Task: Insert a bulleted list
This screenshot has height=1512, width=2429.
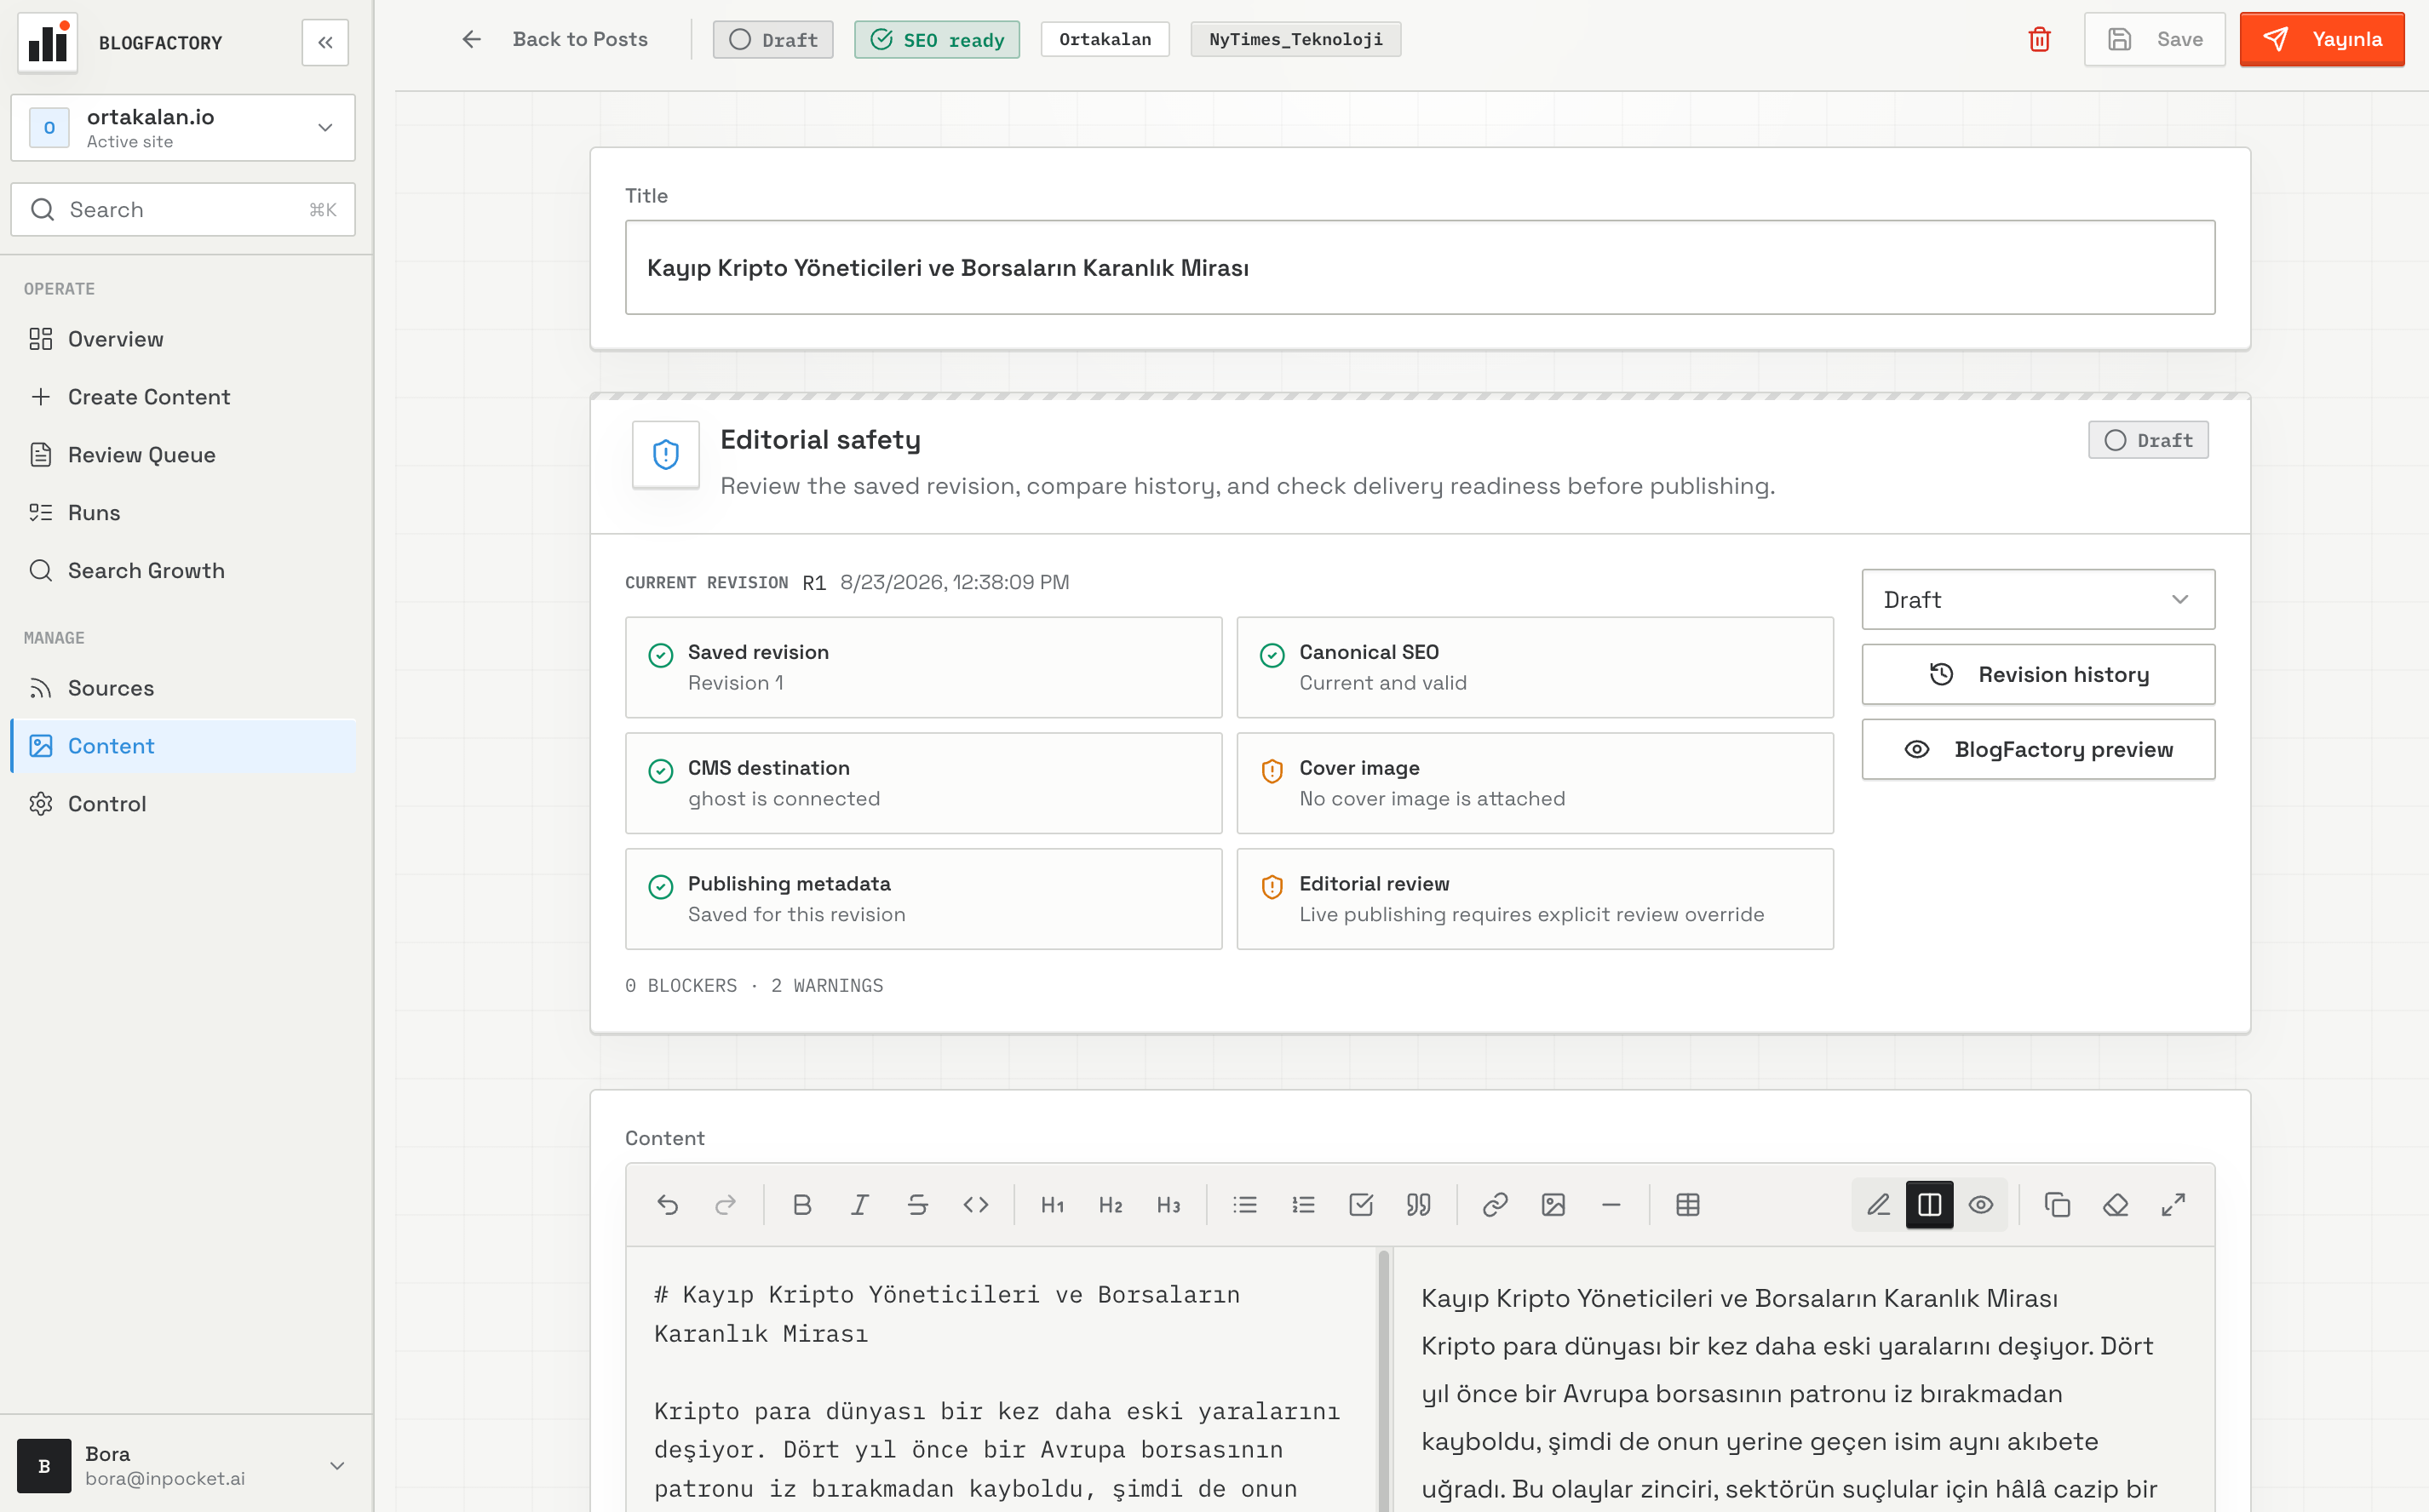Action: (1244, 1205)
